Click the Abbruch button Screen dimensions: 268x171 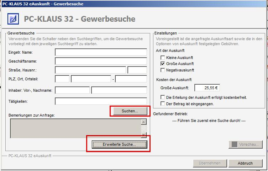point(245,163)
